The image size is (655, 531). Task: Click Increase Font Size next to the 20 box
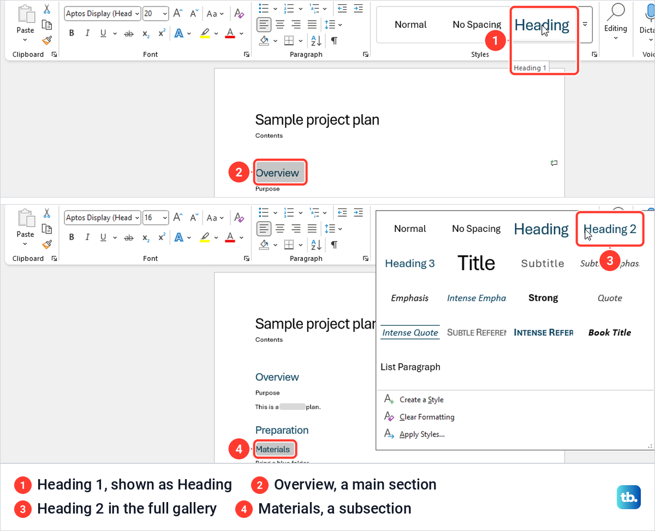[178, 14]
